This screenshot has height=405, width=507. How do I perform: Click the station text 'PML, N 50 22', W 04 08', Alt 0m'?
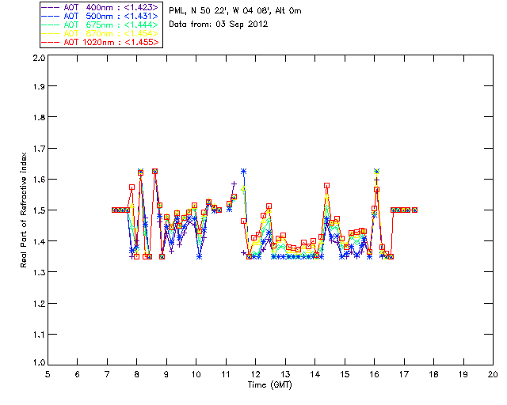pyautogui.click(x=235, y=11)
